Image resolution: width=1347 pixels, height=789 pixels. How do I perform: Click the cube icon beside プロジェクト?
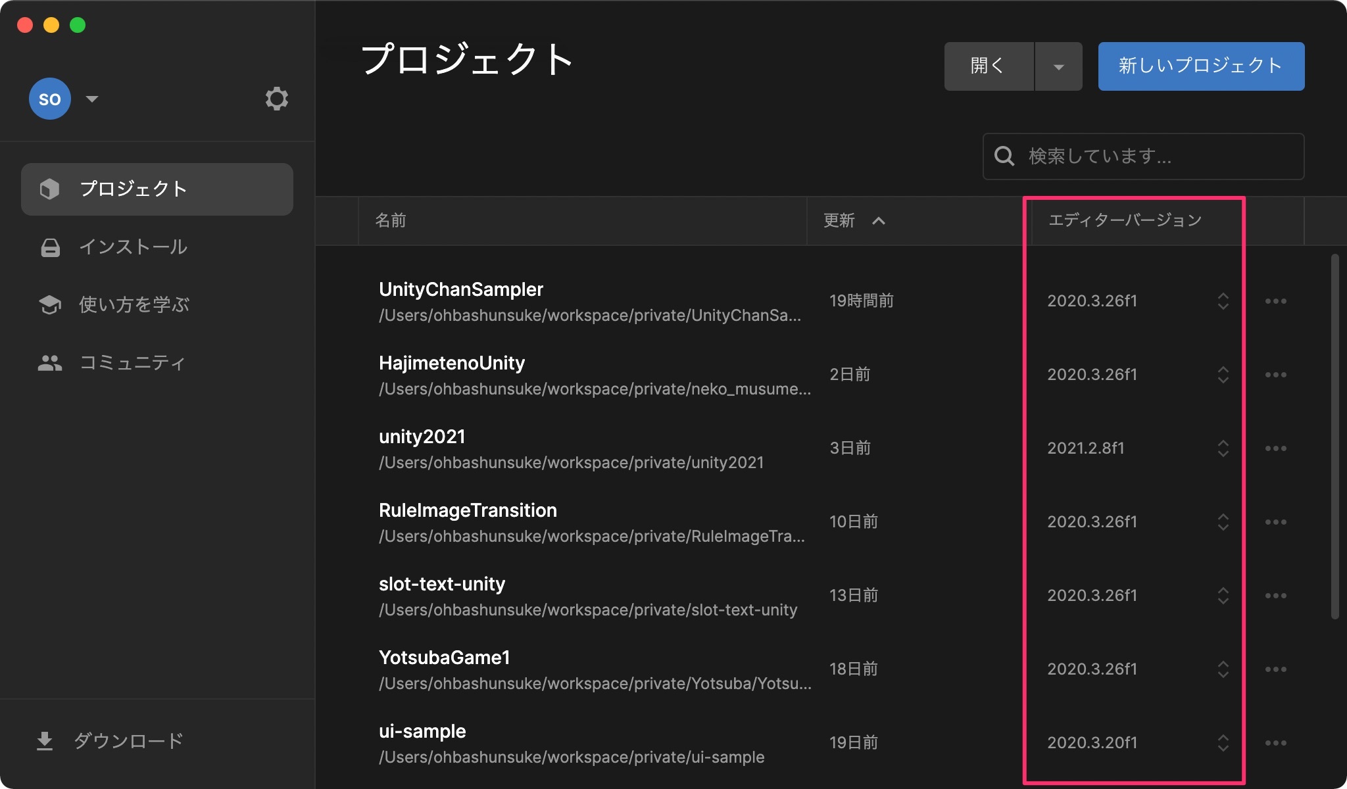pyautogui.click(x=49, y=189)
